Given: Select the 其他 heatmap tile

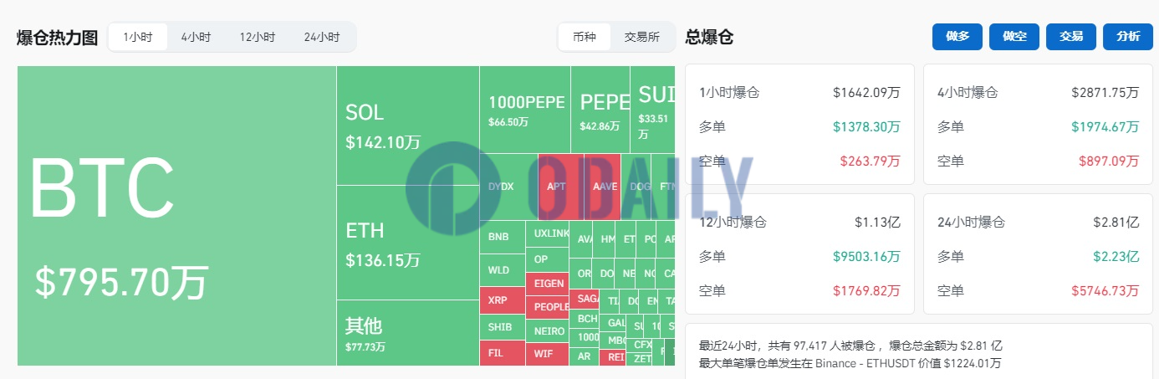Looking at the screenshot, I should coord(408,333).
